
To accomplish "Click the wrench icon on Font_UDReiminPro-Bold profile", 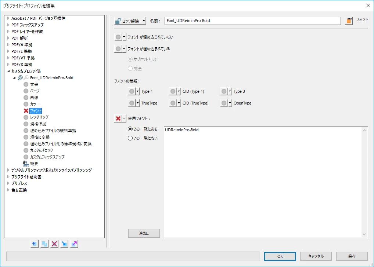I will pyautogui.click(x=26, y=78).
